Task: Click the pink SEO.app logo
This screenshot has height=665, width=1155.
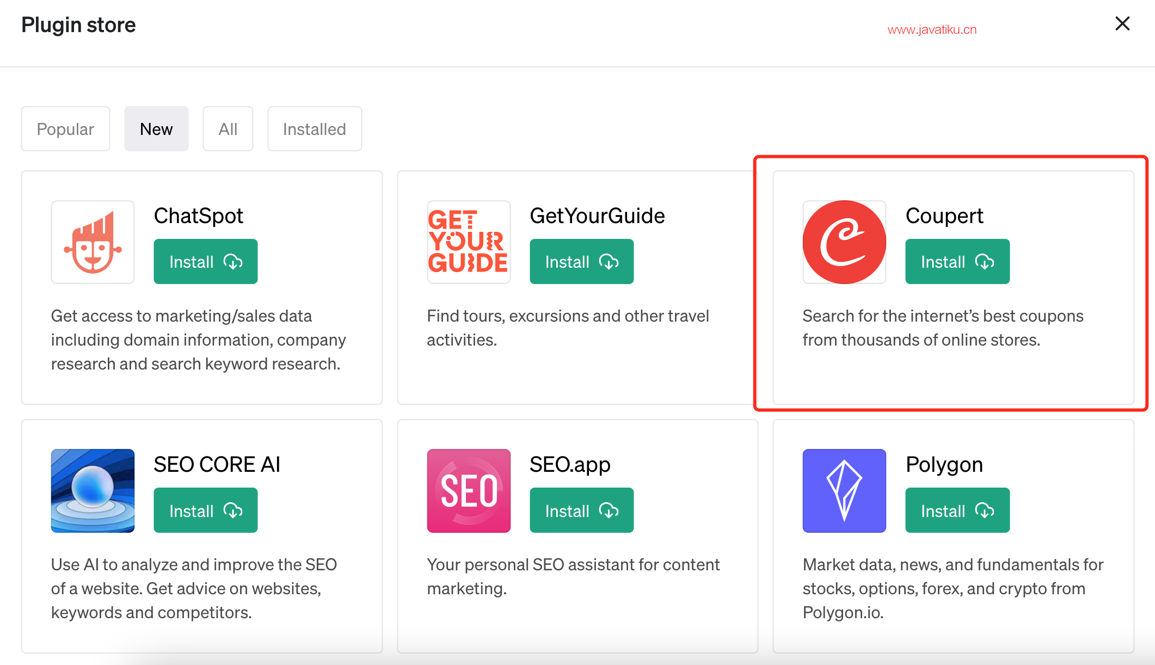Action: (469, 491)
